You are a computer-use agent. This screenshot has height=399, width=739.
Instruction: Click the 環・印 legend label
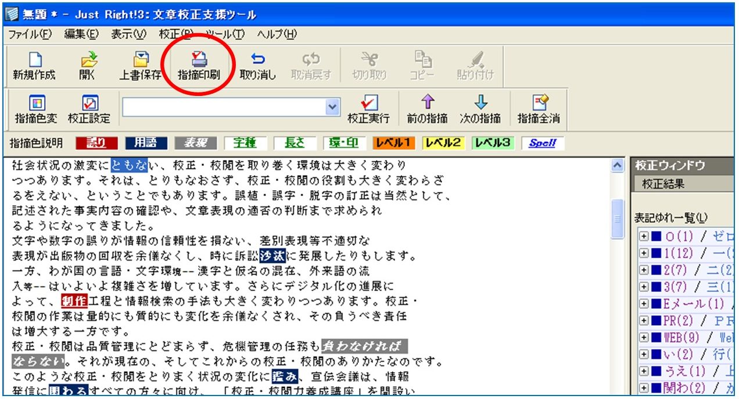pos(344,143)
